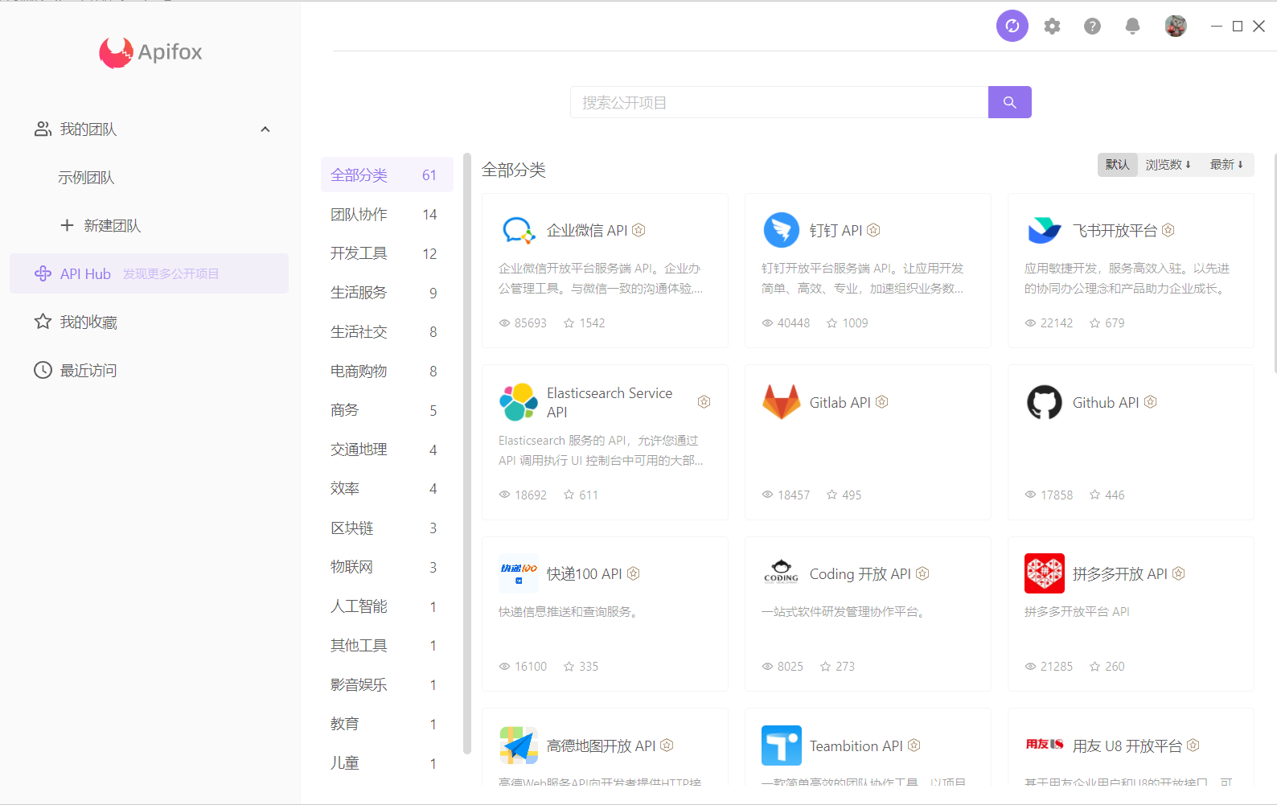The image size is (1277, 805).
Task: Click 新建团队 to create a team
Action: pos(112,226)
